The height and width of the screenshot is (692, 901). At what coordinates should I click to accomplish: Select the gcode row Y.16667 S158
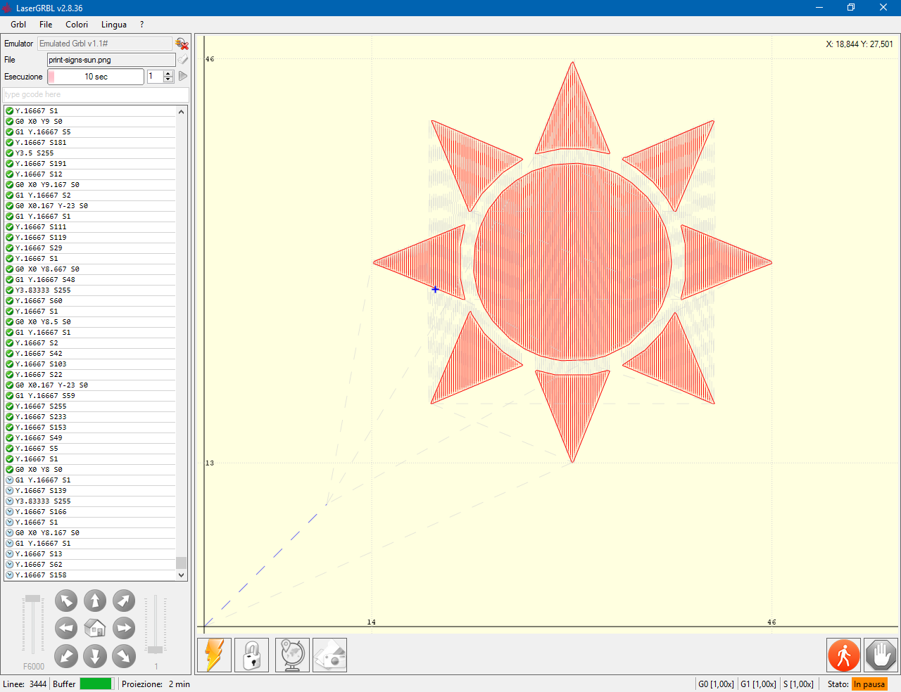point(90,575)
